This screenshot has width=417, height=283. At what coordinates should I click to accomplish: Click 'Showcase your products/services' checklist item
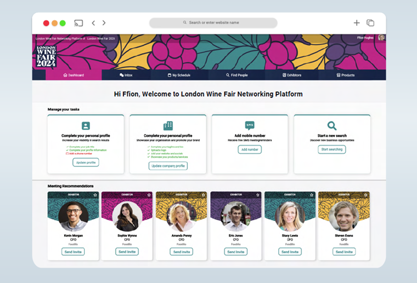167,157
